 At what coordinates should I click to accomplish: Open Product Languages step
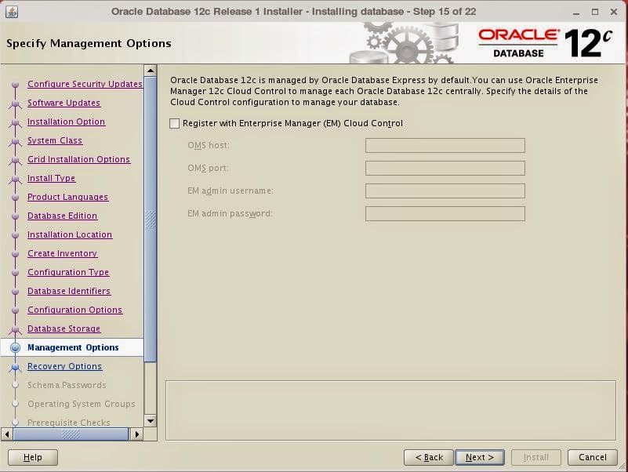tap(67, 197)
